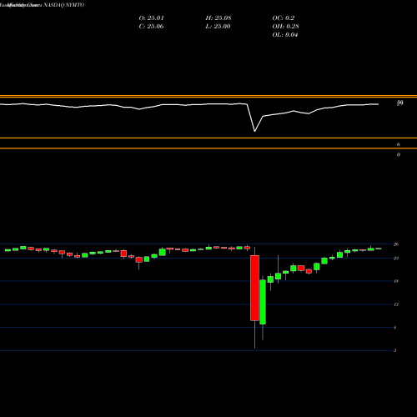The height and width of the screenshot is (417, 417).
Task: Select the OH: 0.28 reading
Action: point(285,27)
